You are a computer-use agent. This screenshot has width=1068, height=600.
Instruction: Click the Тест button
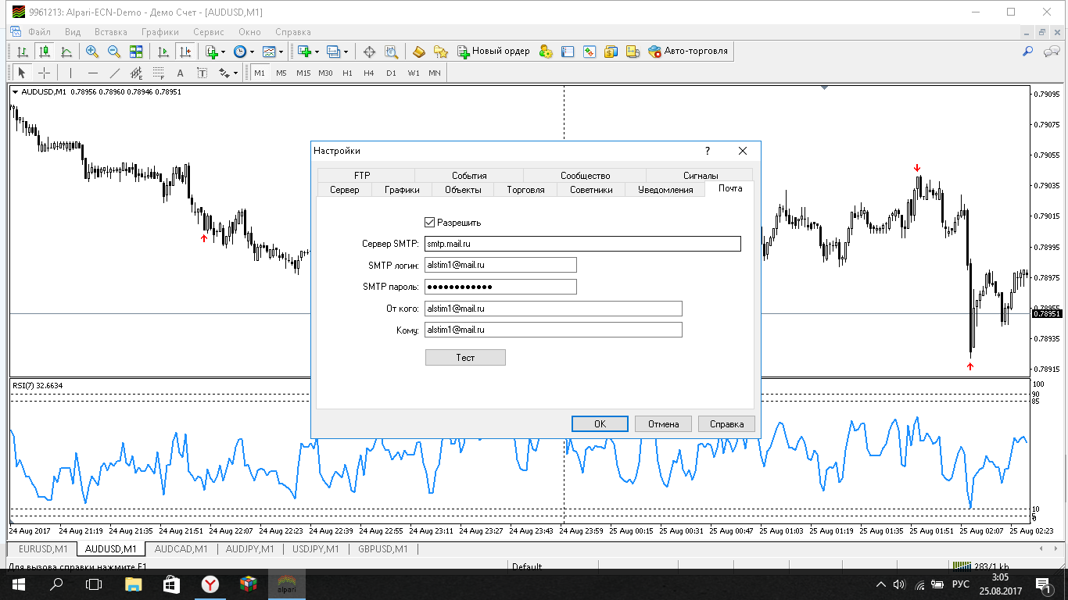click(x=465, y=357)
